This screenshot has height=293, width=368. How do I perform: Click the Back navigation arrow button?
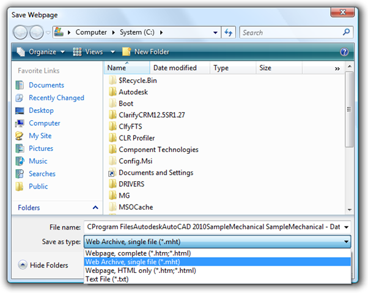[x=20, y=32]
